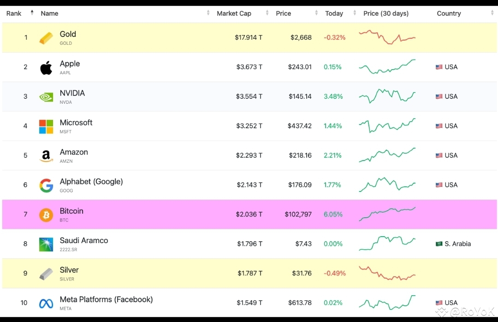The height and width of the screenshot is (322, 498).
Task: Open the Amazon logo icon
Action: [x=46, y=156]
